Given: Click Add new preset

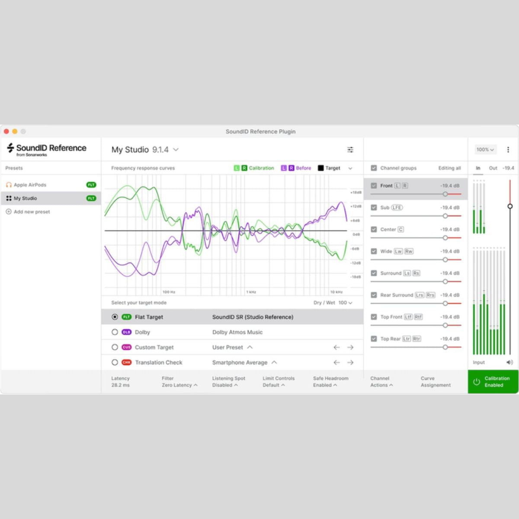Looking at the screenshot, I should 28,212.
